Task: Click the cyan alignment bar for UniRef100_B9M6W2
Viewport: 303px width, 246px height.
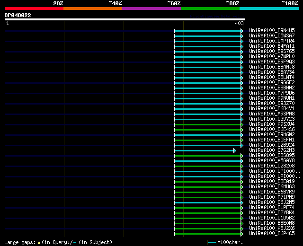Action: 207,135
